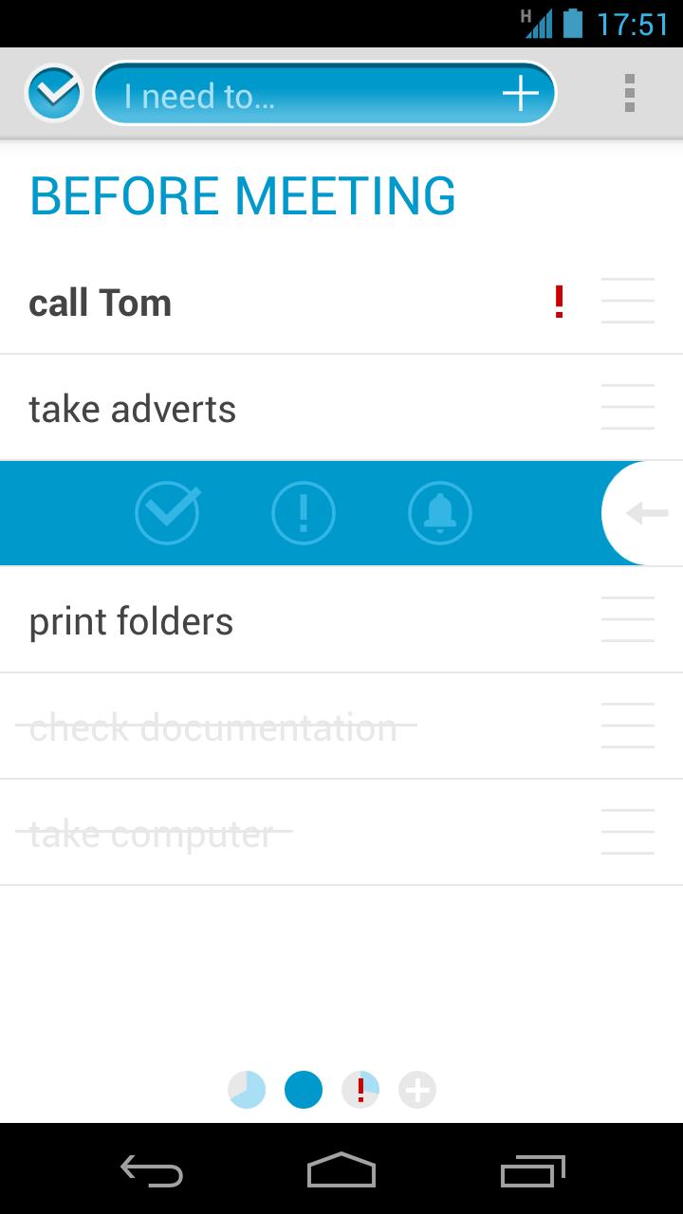This screenshot has width=683, height=1214.
Task: Collapse action bar with arrow handle
Action: tap(645, 513)
